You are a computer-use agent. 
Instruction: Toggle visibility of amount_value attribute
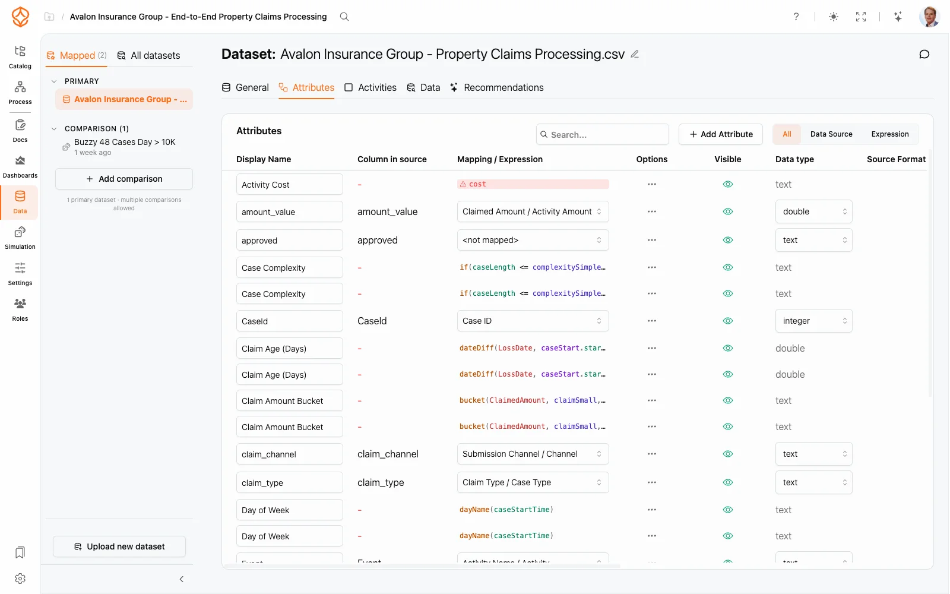[728, 211]
